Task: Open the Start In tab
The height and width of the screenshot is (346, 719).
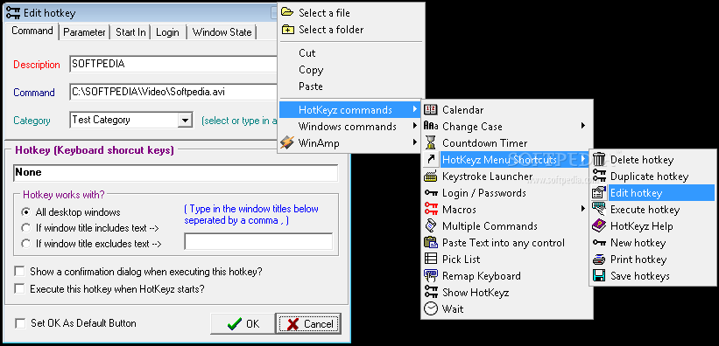Action: [130, 32]
